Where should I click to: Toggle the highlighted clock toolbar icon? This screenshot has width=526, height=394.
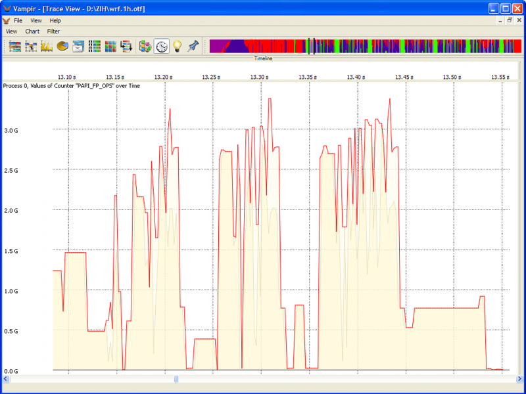pos(162,46)
